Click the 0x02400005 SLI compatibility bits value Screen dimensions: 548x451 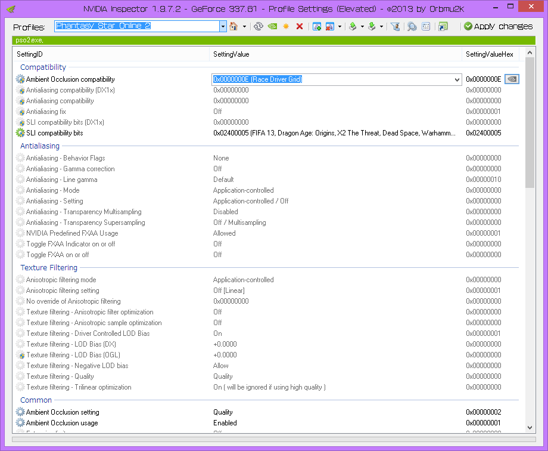click(x=335, y=133)
